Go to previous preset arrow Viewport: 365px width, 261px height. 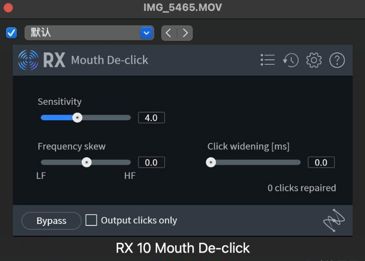[x=169, y=33]
